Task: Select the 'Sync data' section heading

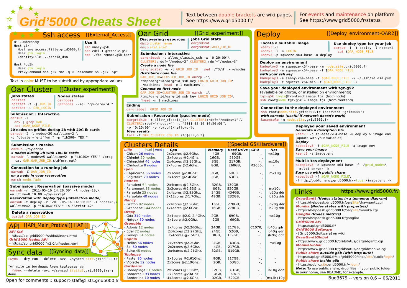Action: pyautogui.click(x=25, y=252)
